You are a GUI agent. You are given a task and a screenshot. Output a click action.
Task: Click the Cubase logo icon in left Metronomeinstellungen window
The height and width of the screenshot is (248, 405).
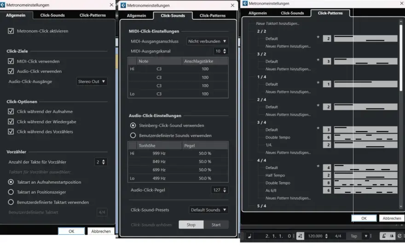tap(3, 5)
